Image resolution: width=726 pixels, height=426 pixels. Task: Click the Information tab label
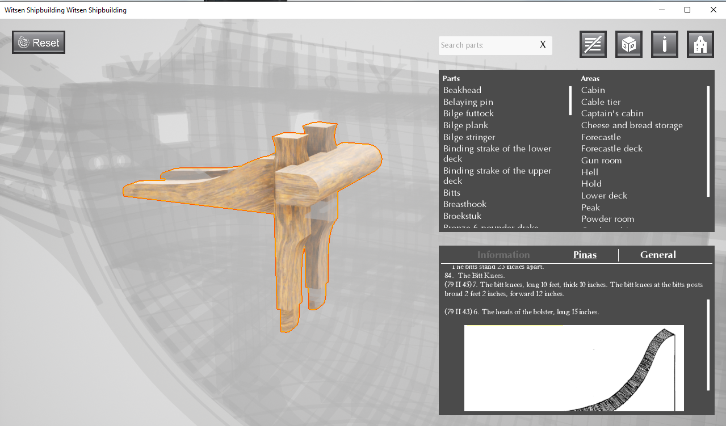tap(503, 255)
